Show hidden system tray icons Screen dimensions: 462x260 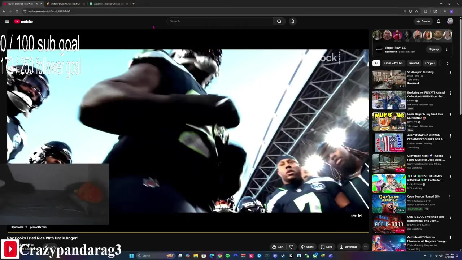(x=425, y=256)
